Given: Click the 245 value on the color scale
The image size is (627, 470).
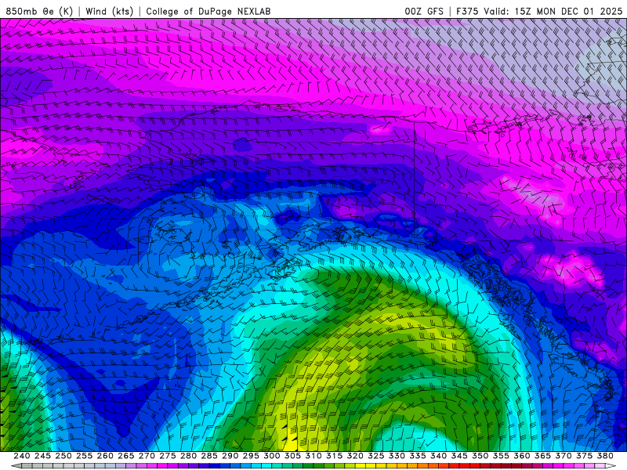Looking at the screenshot, I should tap(42, 456).
